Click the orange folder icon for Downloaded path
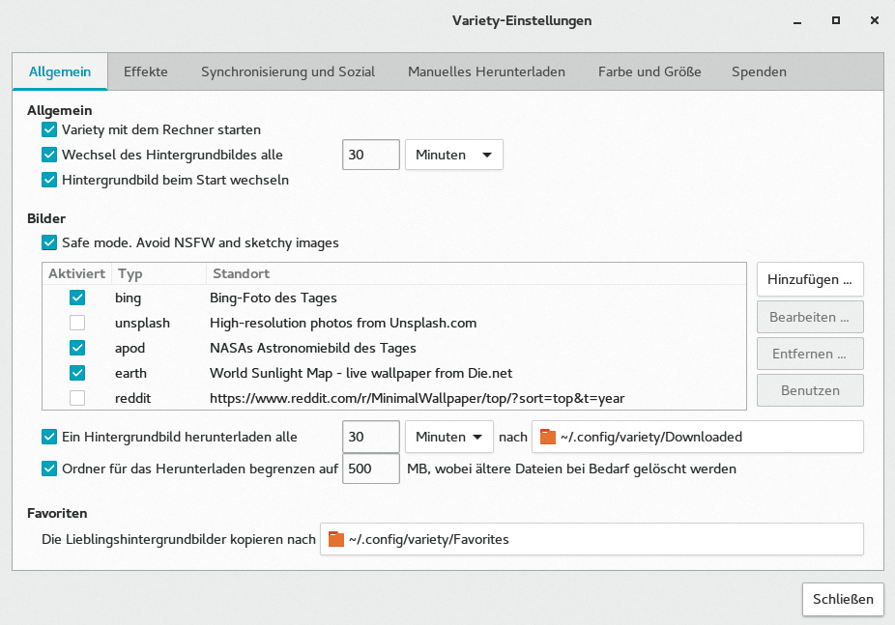Image resolution: width=895 pixels, height=625 pixels. (548, 437)
